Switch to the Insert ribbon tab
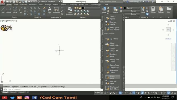177x100 pixels. coord(16,4)
